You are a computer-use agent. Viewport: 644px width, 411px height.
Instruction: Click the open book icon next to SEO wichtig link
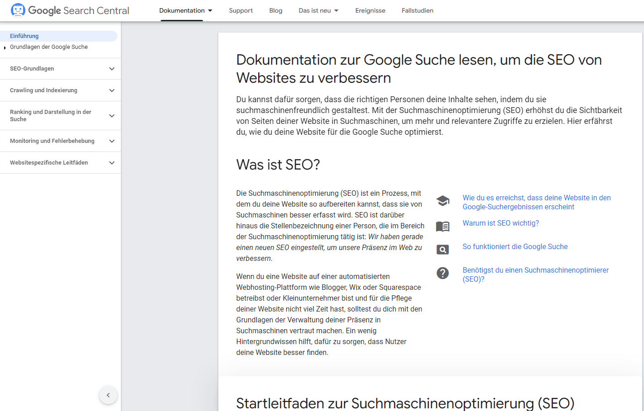click(442, 226)
